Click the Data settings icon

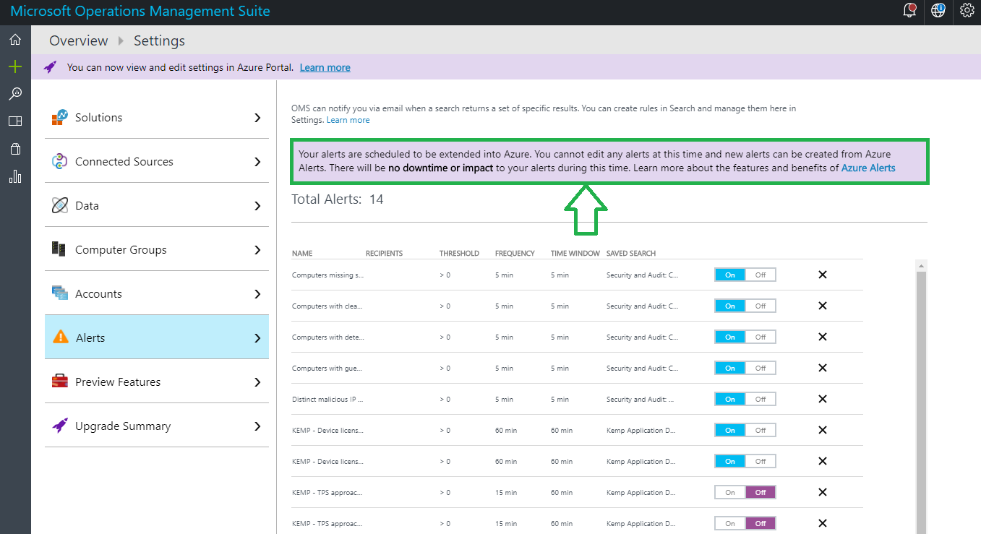pos(60,205)
